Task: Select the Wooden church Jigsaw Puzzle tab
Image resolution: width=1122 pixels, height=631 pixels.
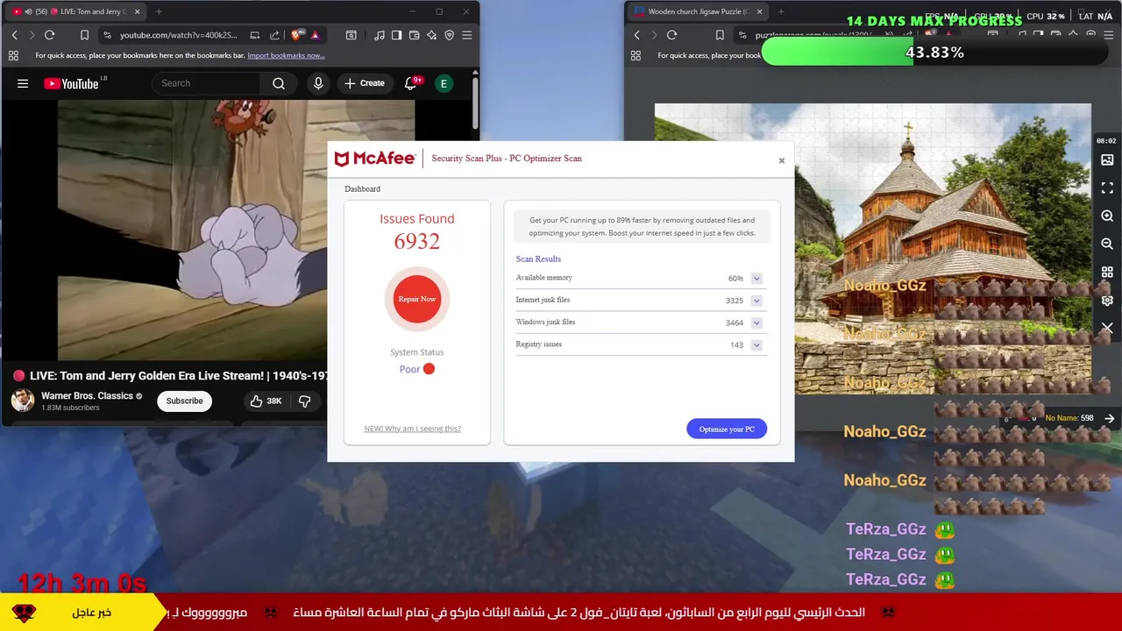Action: [x=697, y=11]
